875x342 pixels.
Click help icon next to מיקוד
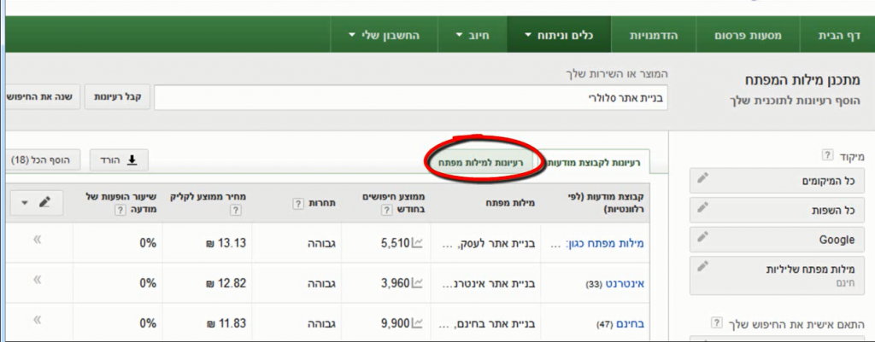click(x=827, y=154)
